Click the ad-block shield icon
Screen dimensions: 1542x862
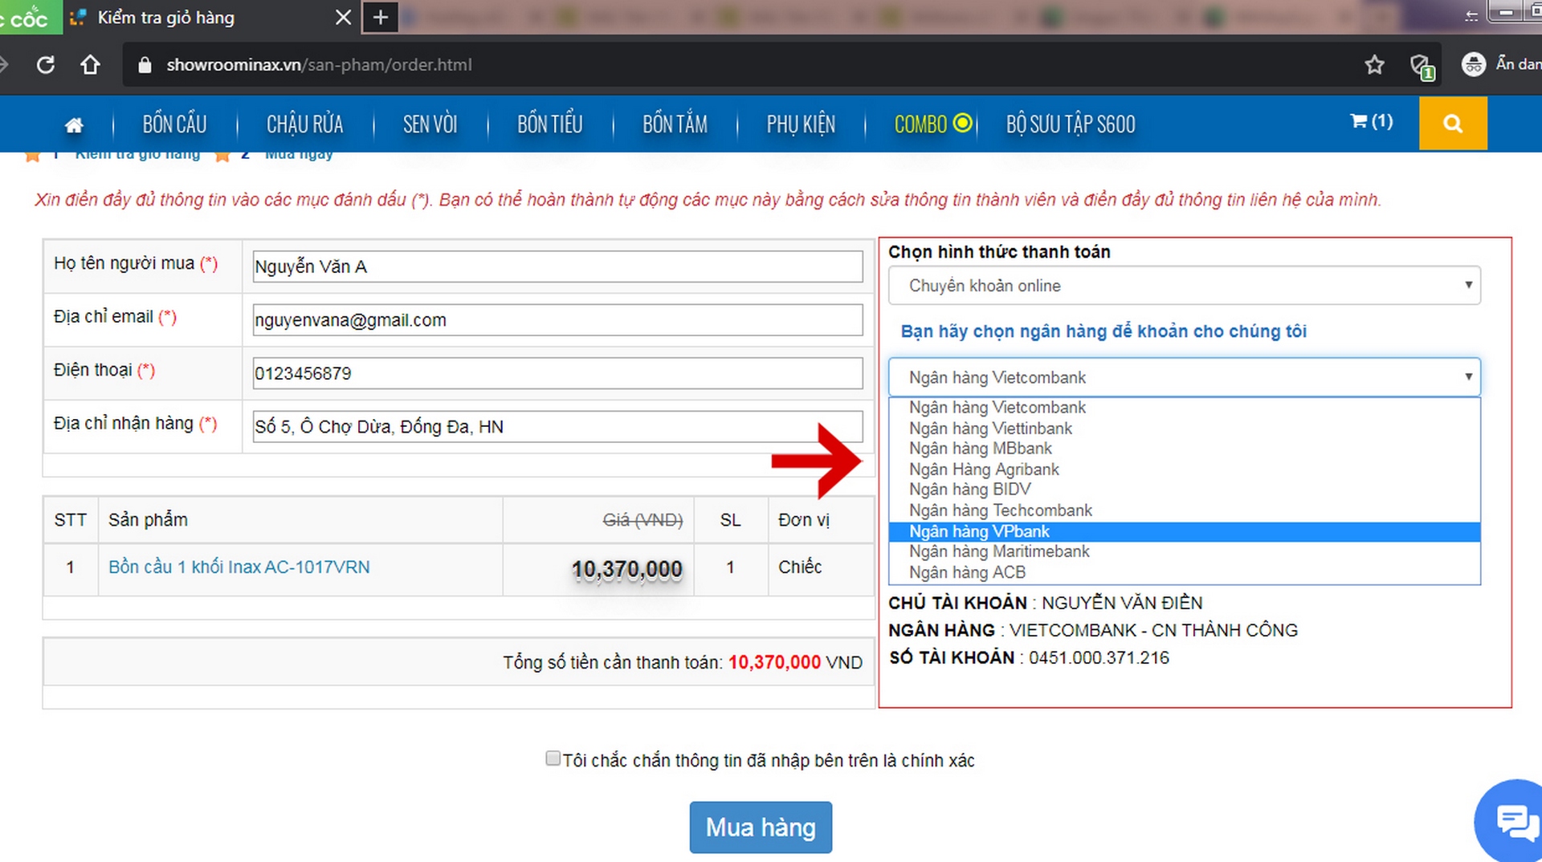point(1421,66)
